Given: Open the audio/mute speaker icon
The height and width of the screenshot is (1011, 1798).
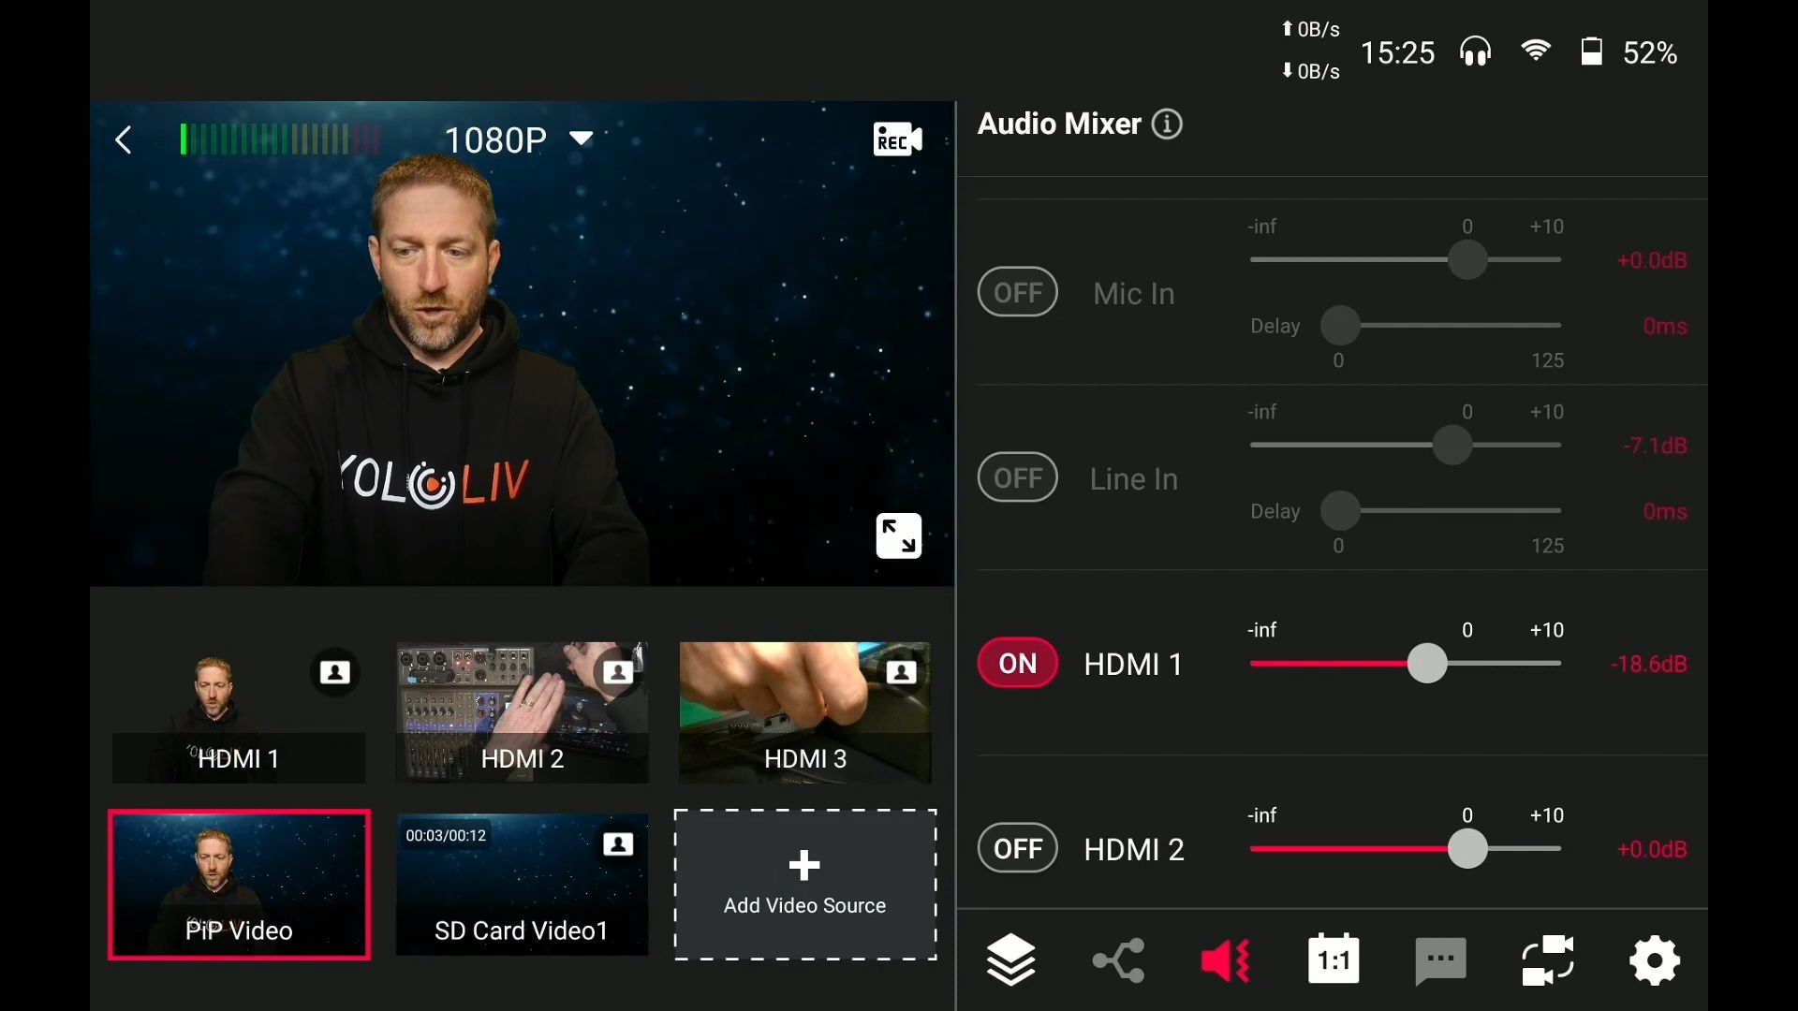Looking at the screenshot, I should click(x=1226, y=960).
